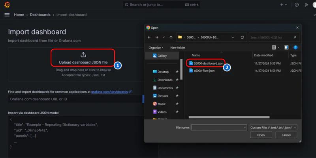Screen dimensions: 316x158
Task: Open Videos quick access folder
Action: 162,112
